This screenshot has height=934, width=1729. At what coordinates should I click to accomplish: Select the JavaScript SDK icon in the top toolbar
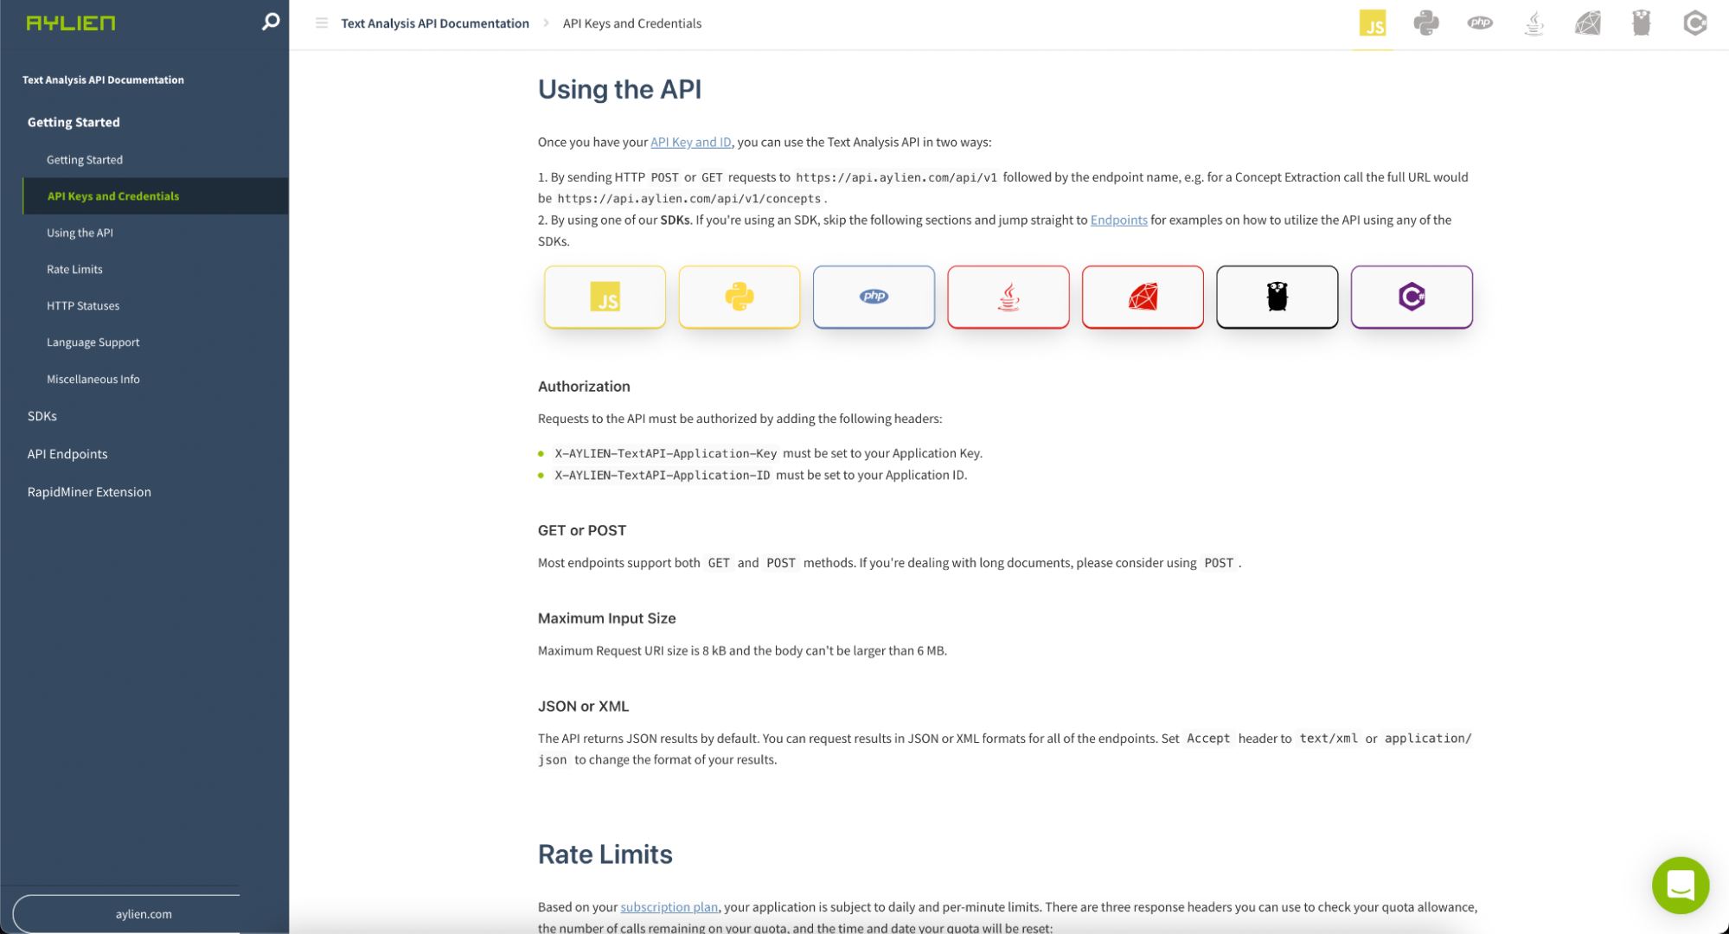coord(1373,23)
